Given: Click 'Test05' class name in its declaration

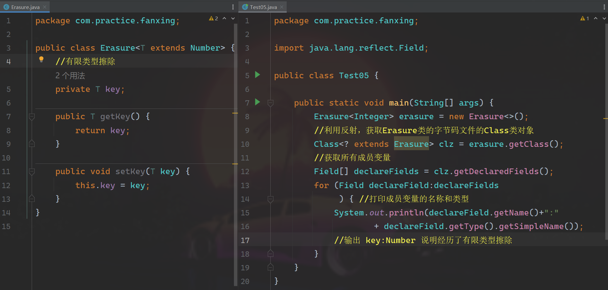Looking at the screenshot, I should [354, 76].
